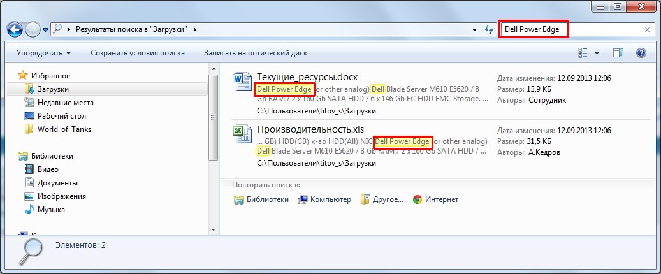This screenshot has width=661, height=274.
Task: Click the Word icon of Текущие_ресурсы.docx
Action: click(x=242, y=82)
